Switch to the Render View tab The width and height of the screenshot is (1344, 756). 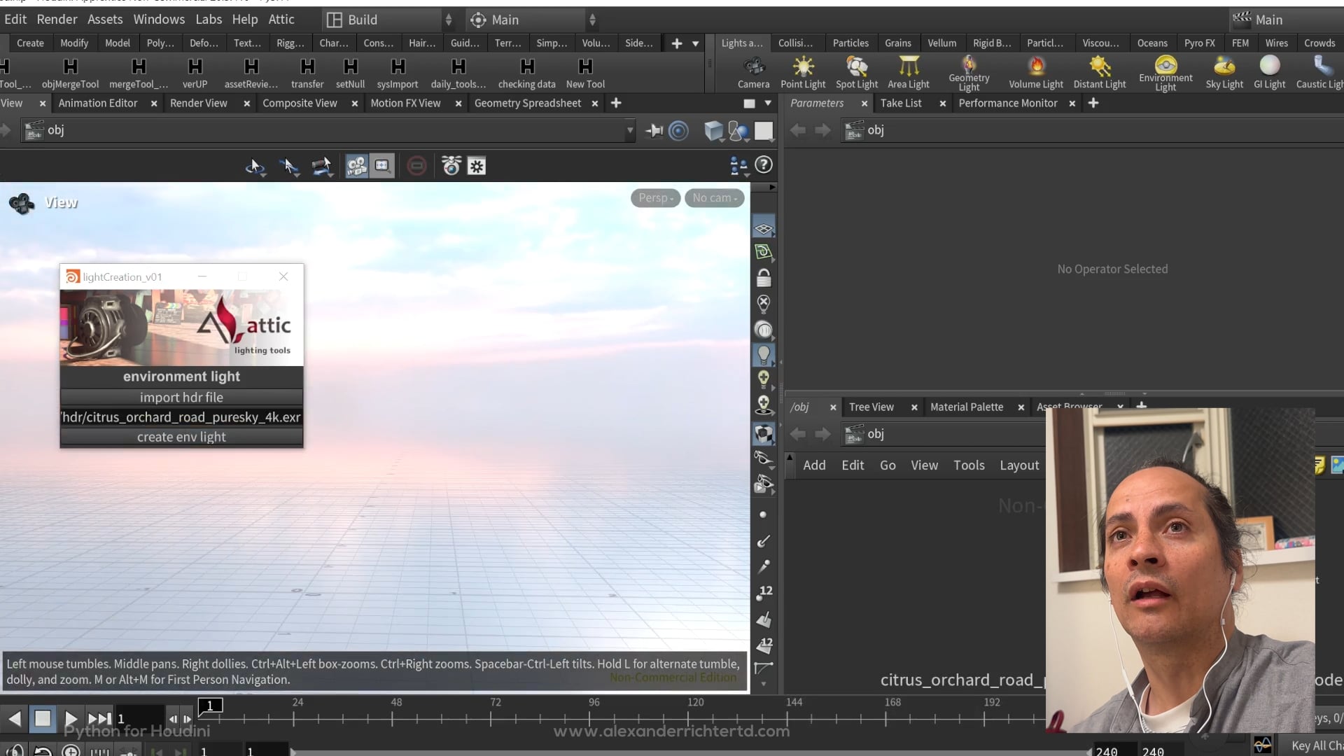point(198,103)
